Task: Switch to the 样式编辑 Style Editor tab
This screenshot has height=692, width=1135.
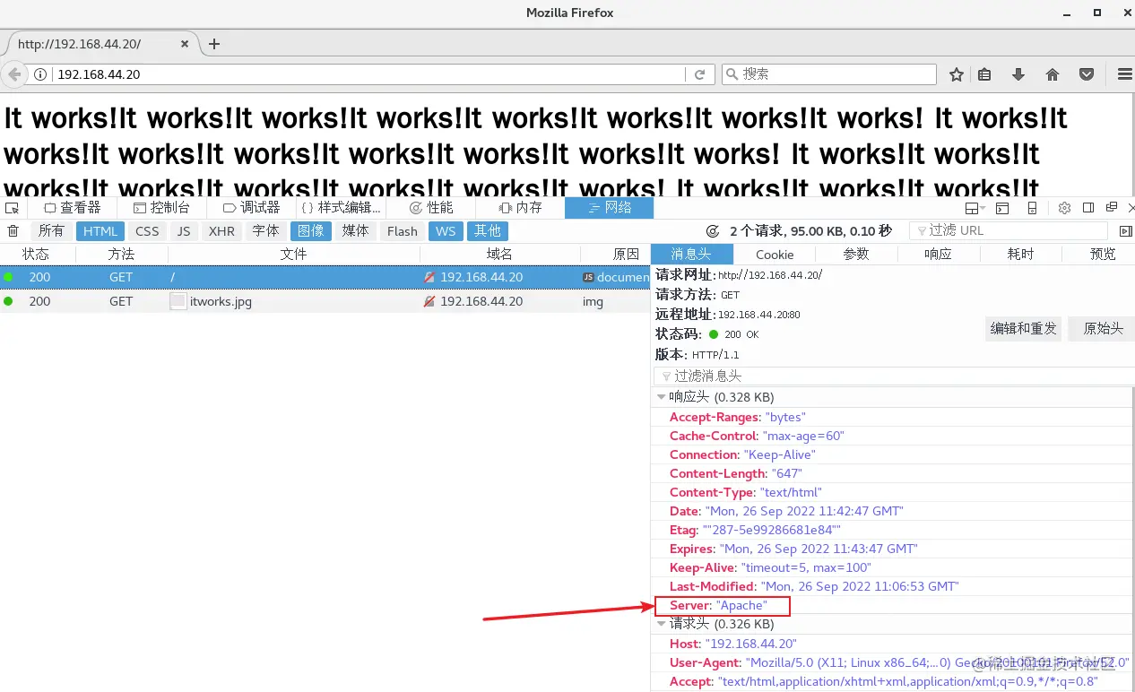Action: coord(341,208)
